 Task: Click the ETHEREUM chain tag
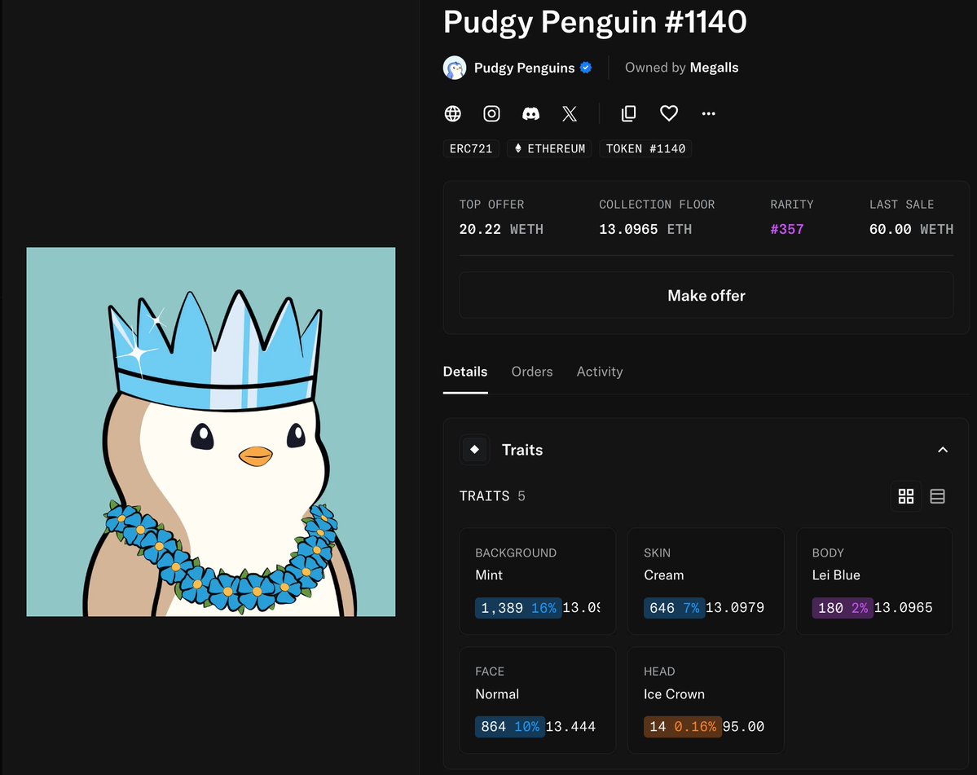549,148
